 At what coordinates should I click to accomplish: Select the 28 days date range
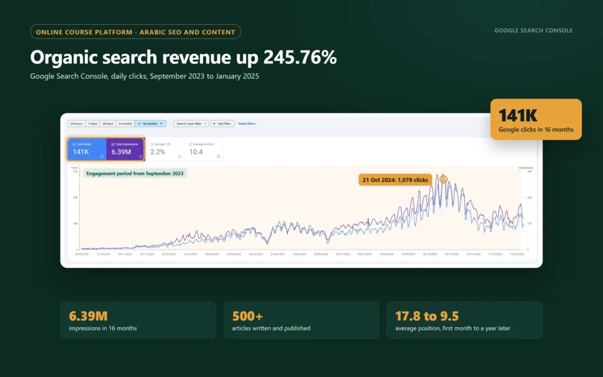pyautogui.click(x=108, y=124)
